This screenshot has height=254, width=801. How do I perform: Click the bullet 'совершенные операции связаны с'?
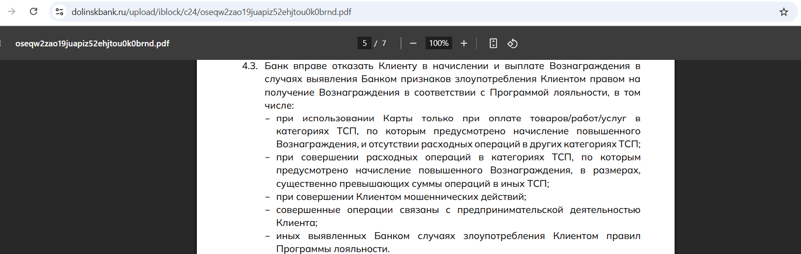click(x=458, y=210)
